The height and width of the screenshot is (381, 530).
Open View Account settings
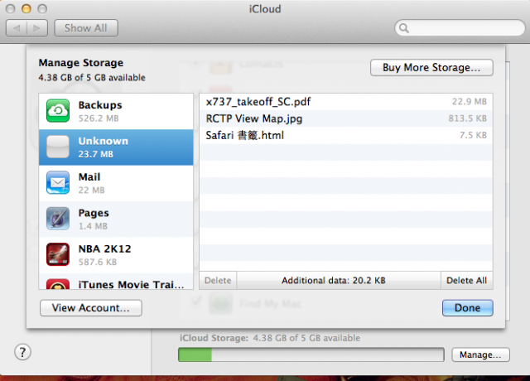(x=91, y=308)
